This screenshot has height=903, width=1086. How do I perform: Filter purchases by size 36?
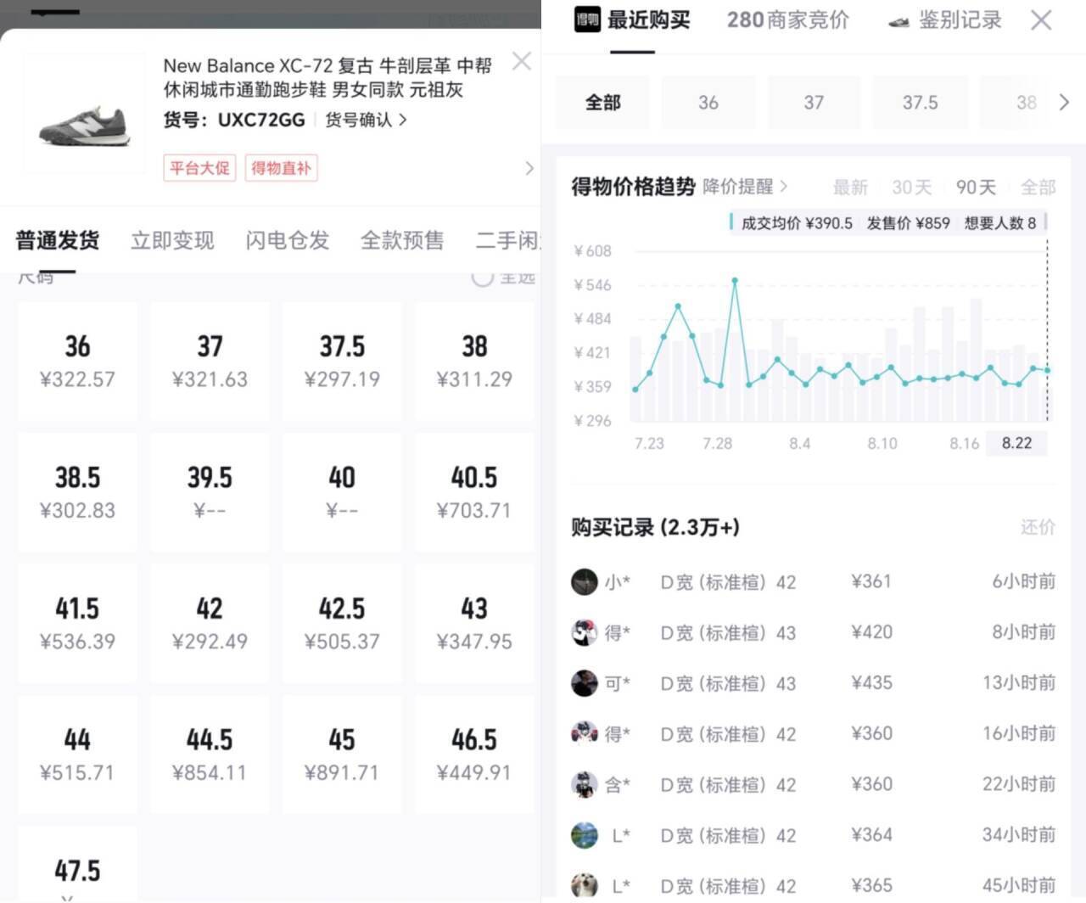click(708, 103)
